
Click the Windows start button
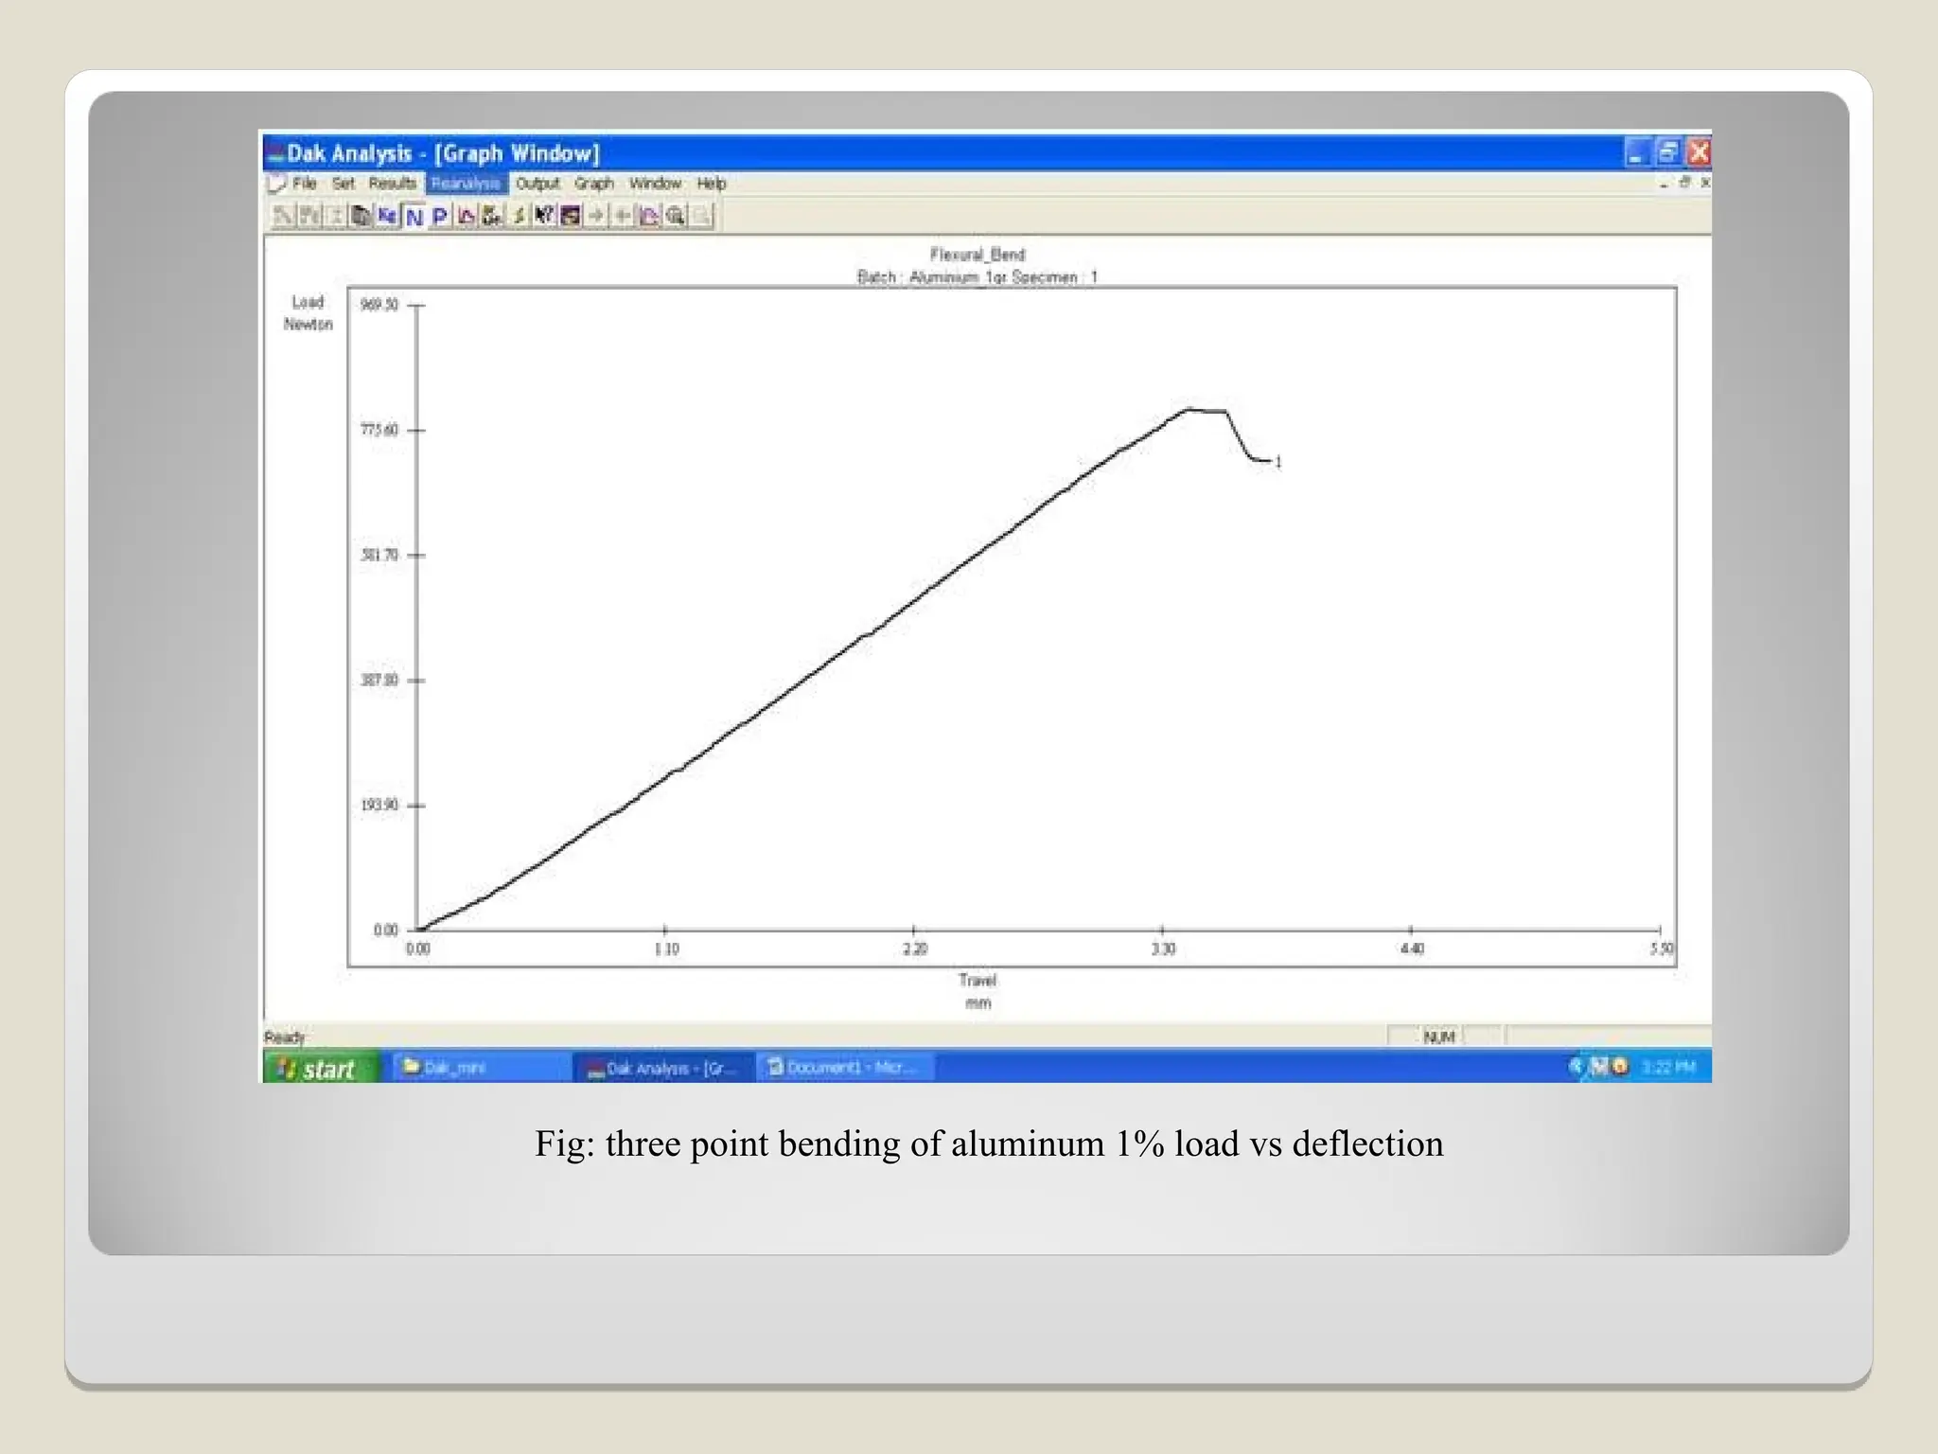[323, 1068]
